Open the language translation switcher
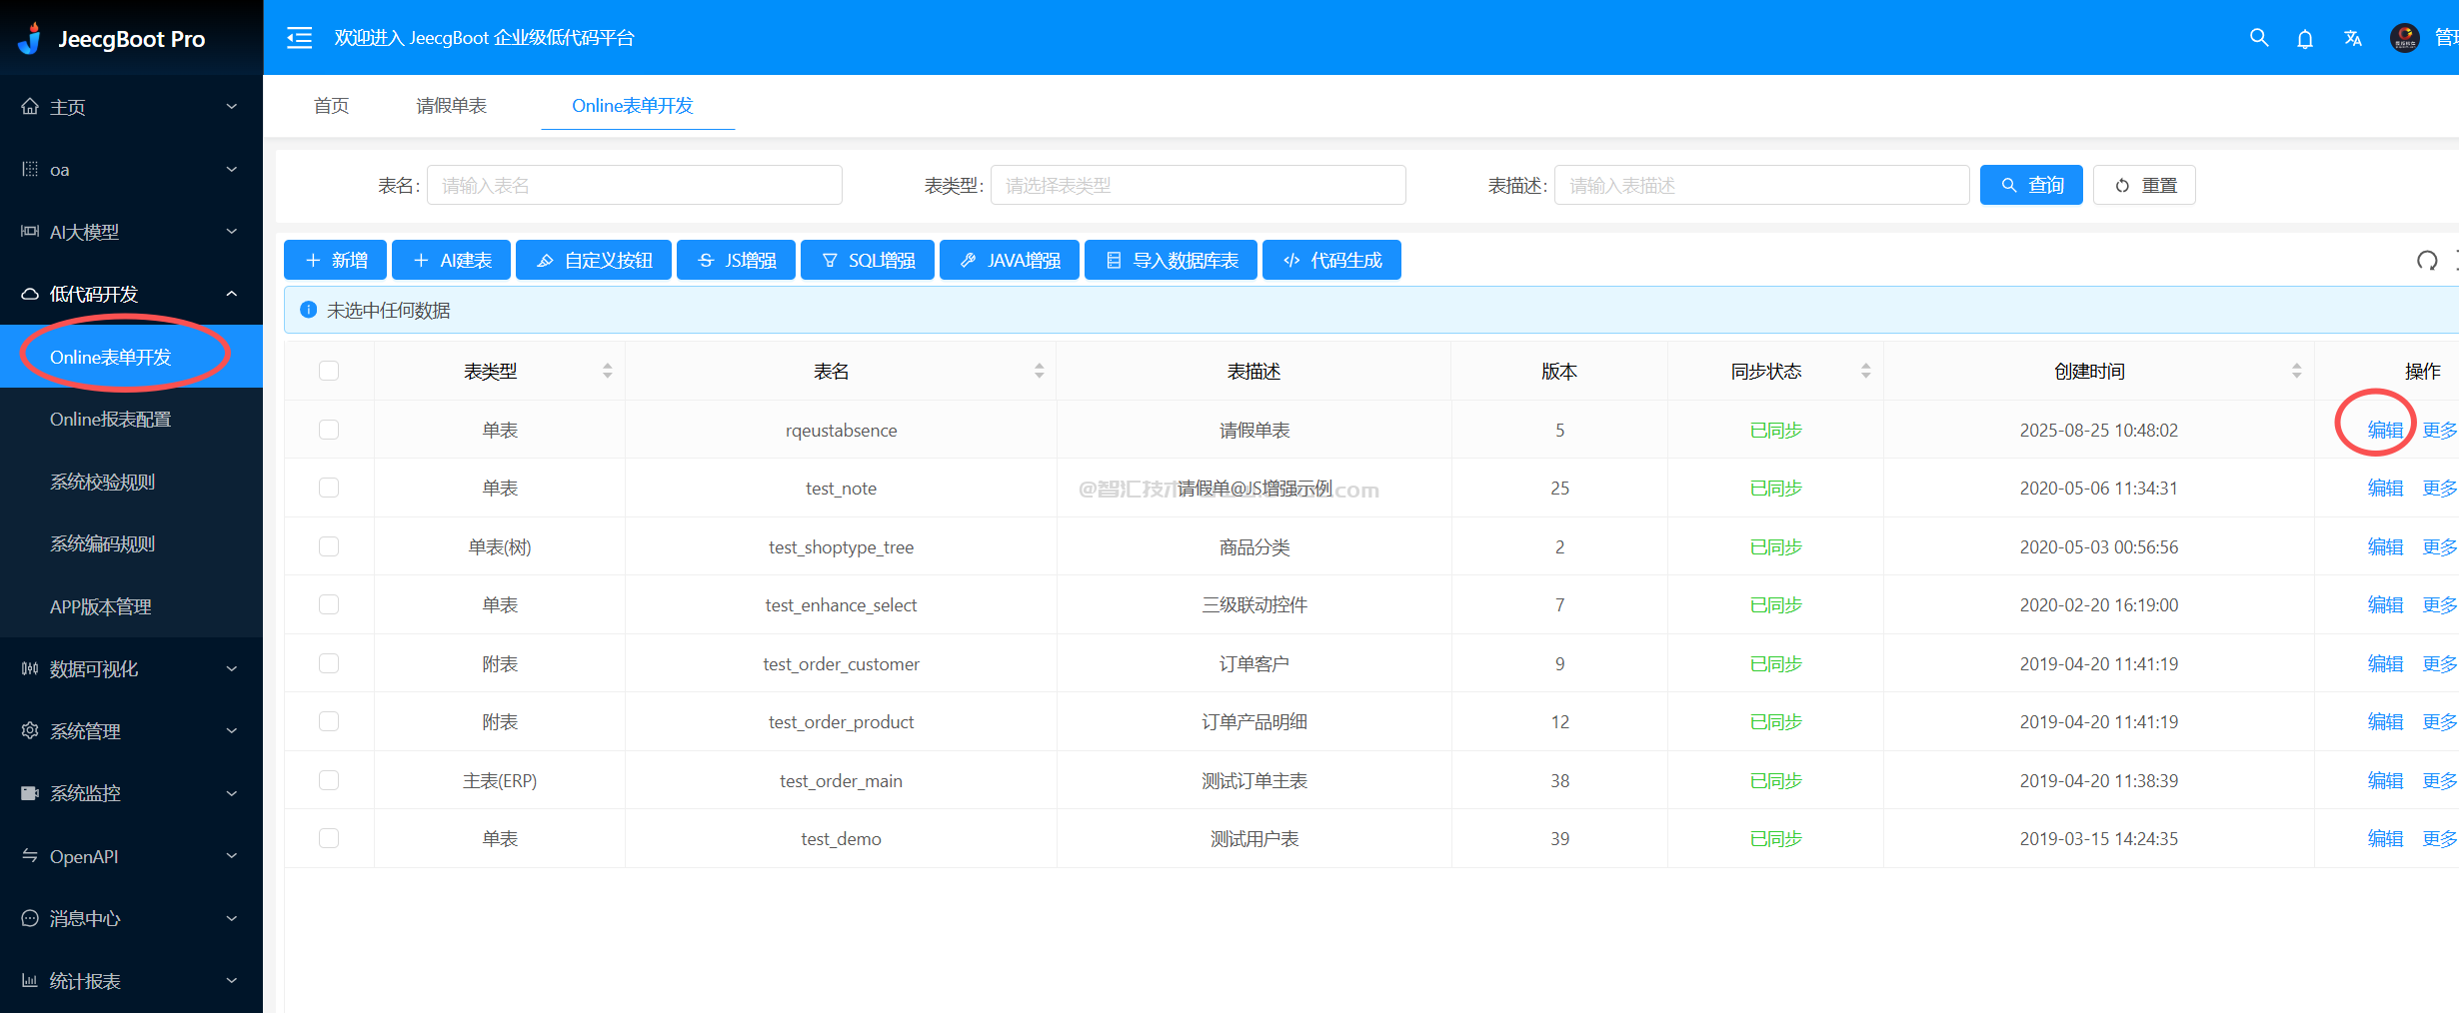2459x1013 pixels. coord(2353,39)
